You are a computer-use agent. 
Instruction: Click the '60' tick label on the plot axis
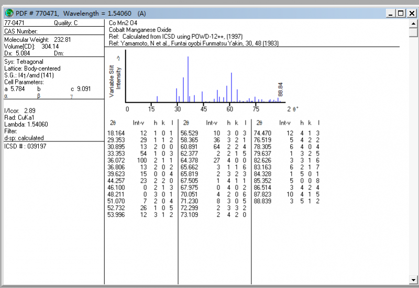(230, 109)
